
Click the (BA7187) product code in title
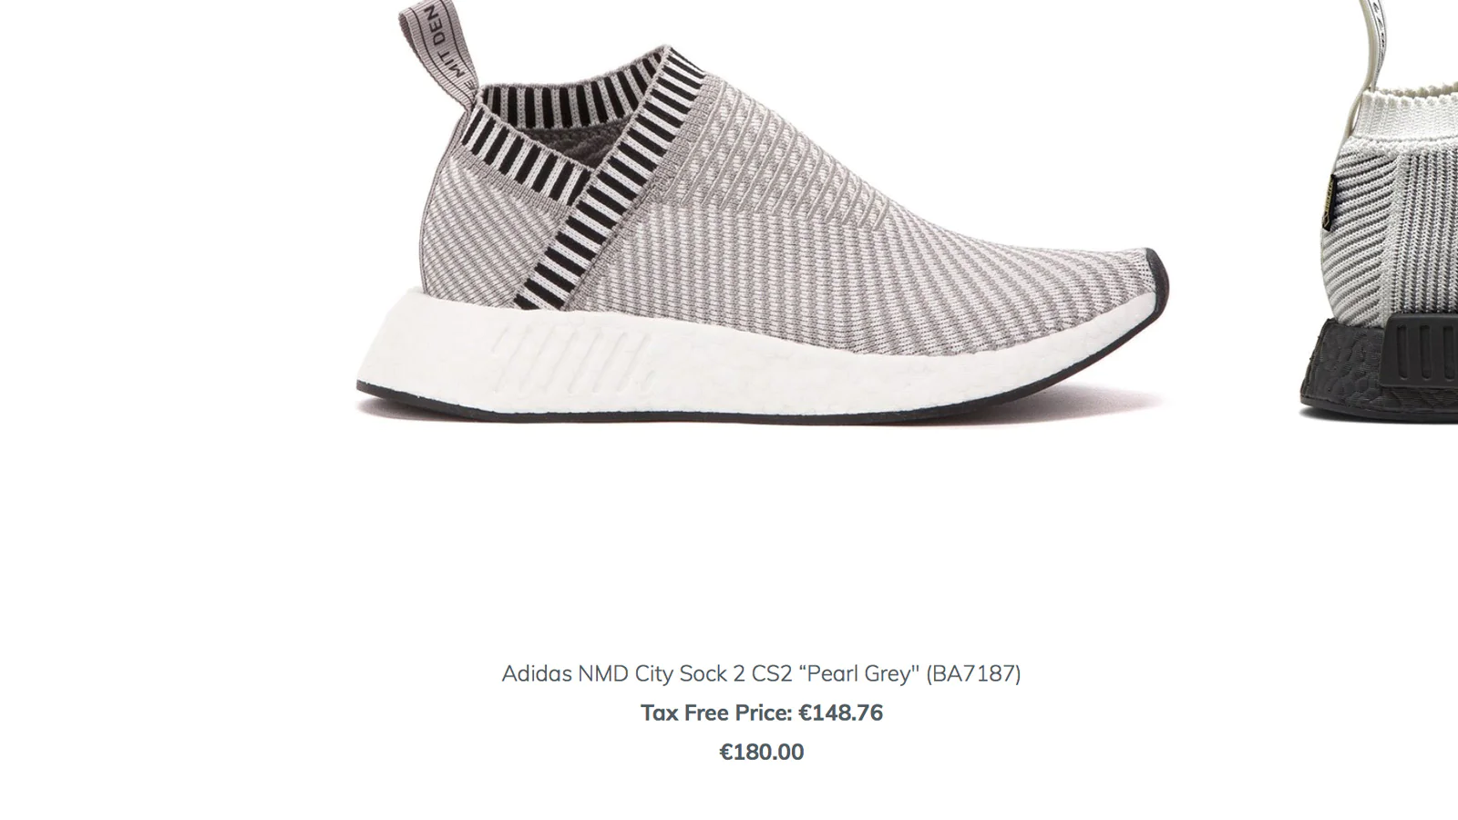click(973, 673)
